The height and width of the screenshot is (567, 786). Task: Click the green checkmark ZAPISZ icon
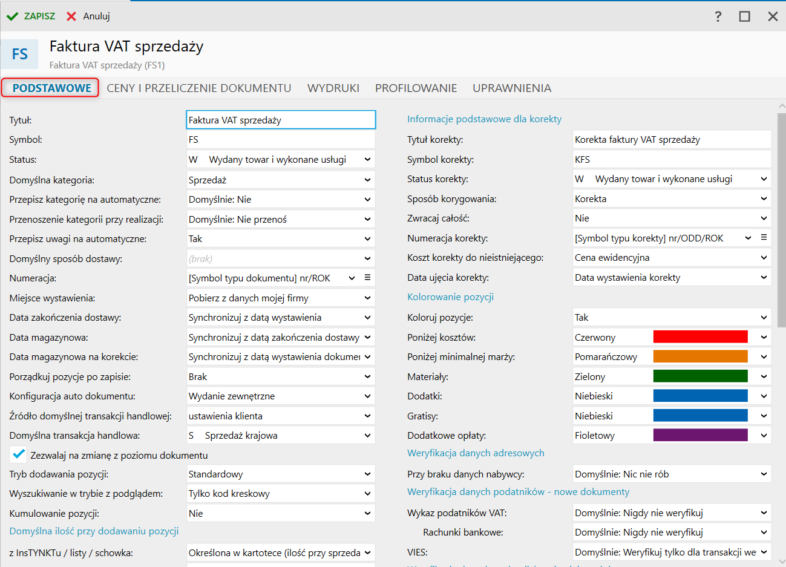[x=12, y=16]
